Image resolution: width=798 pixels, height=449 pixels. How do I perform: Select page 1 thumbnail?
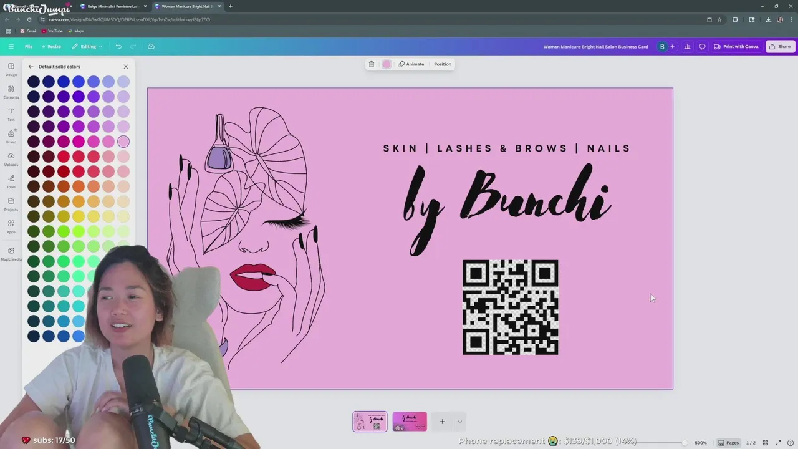pyautogui.click(x=370, y=422)
